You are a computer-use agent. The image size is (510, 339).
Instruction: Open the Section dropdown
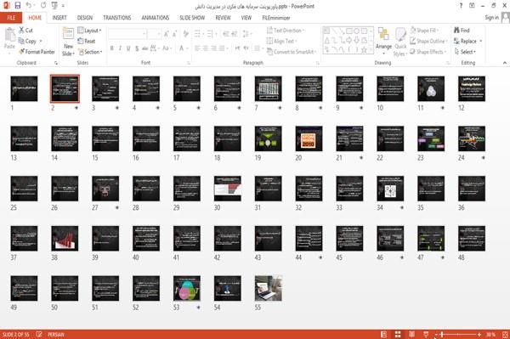[90, 52]
